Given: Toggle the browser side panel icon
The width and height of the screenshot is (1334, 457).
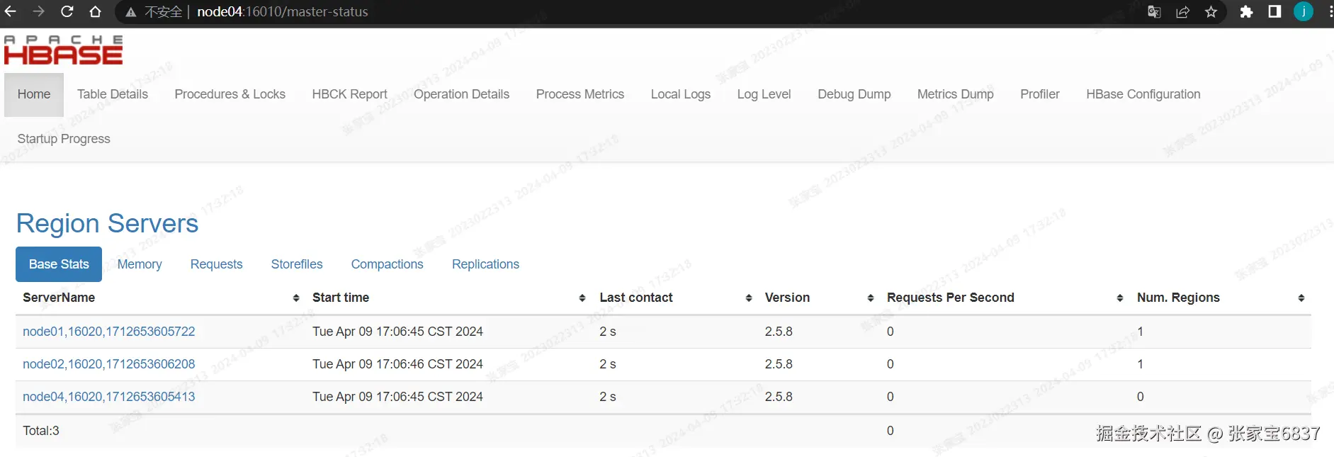Looking at the screenshot, I should click(x=1274, y=11).
